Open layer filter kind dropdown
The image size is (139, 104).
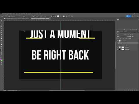coord(120,34)
